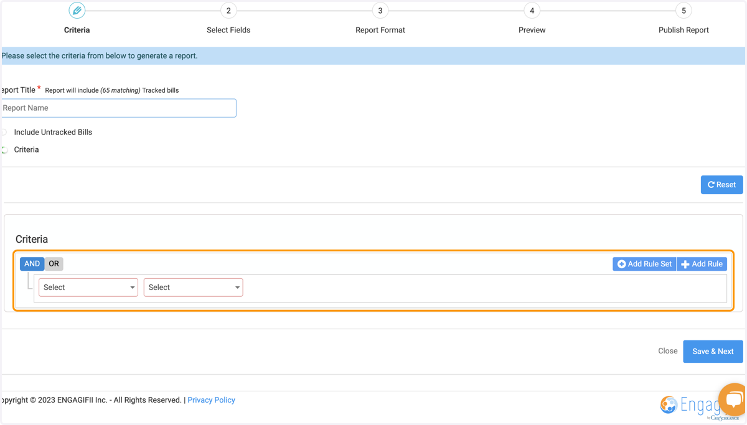Image resolution: width=747 pixels, height=425 pixels.
Task: Open the first Select dropdown in rule
Action: [x=88, y=287]
